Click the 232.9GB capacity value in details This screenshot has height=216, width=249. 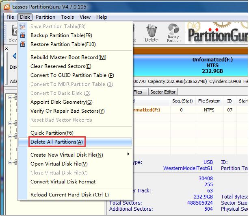203,197
